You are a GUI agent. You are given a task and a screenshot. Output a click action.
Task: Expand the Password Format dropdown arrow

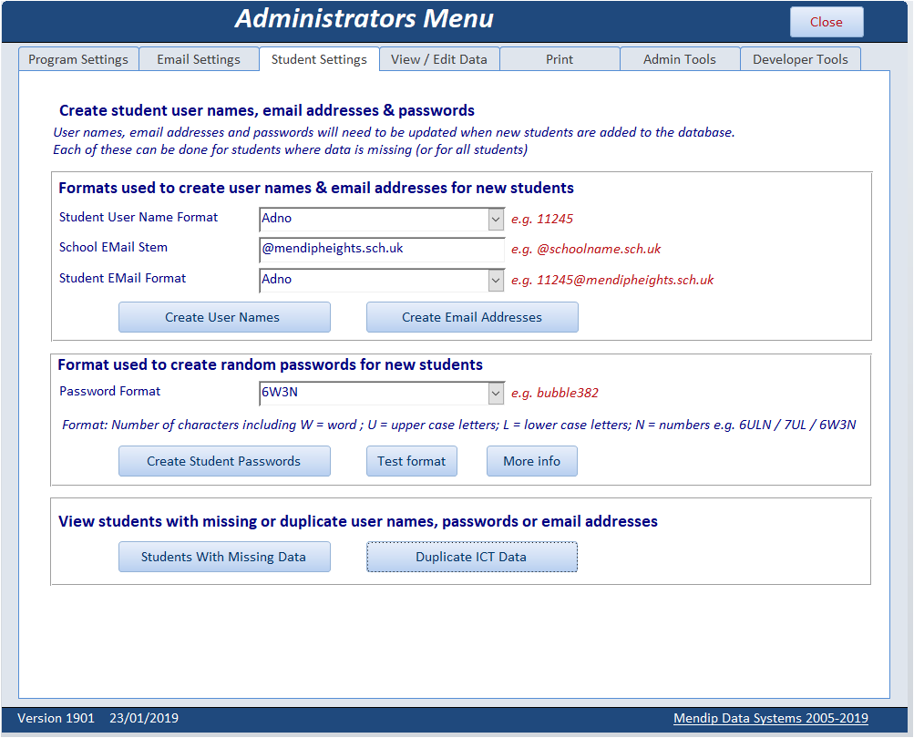496,394
